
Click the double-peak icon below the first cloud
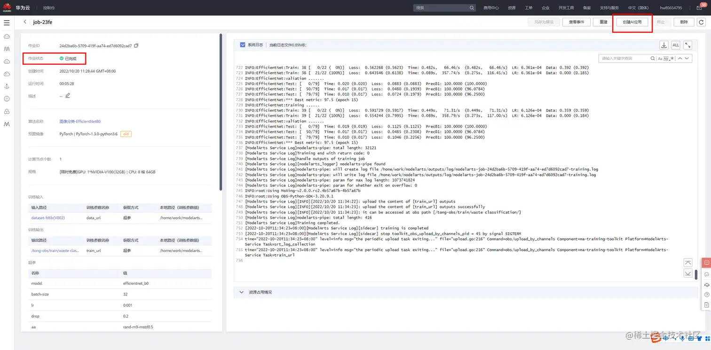(x=7, y=49)
